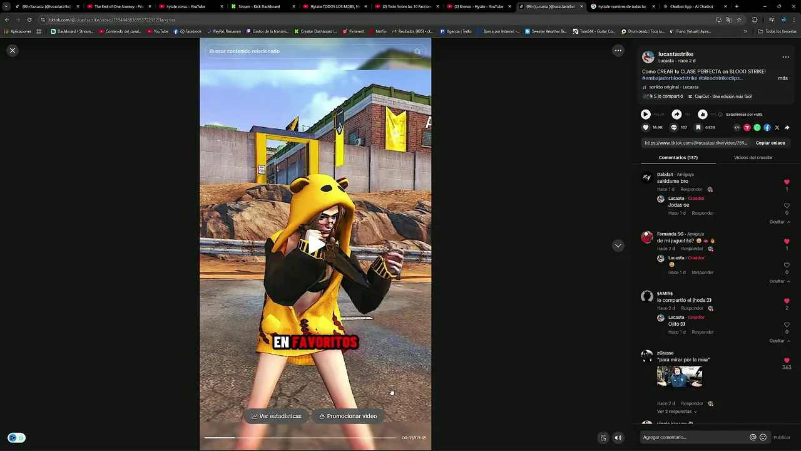Reply to $AMIR$'s comment
Image resolution: width=801 pixels, height=451 pixels.
coord(691,308)
